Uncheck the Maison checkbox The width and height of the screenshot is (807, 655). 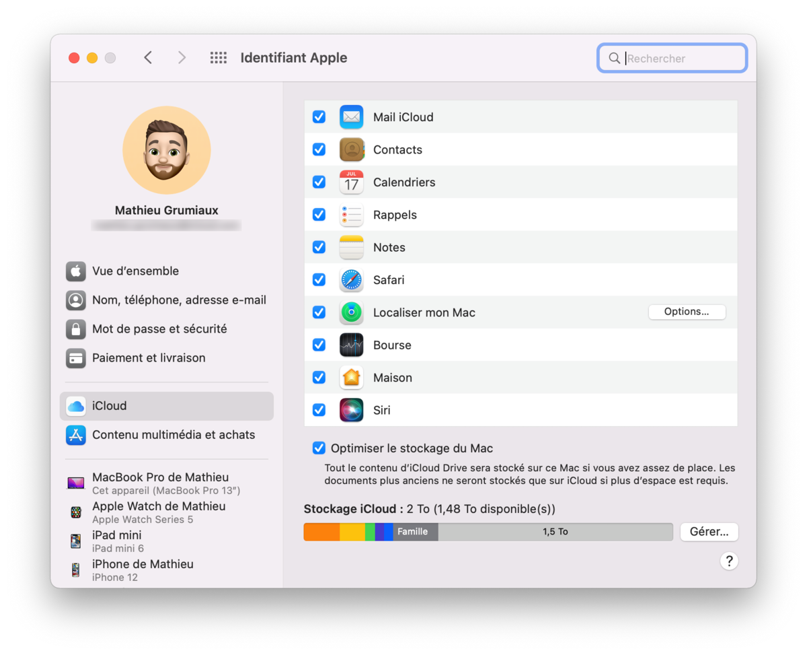(x=319, y=378)
